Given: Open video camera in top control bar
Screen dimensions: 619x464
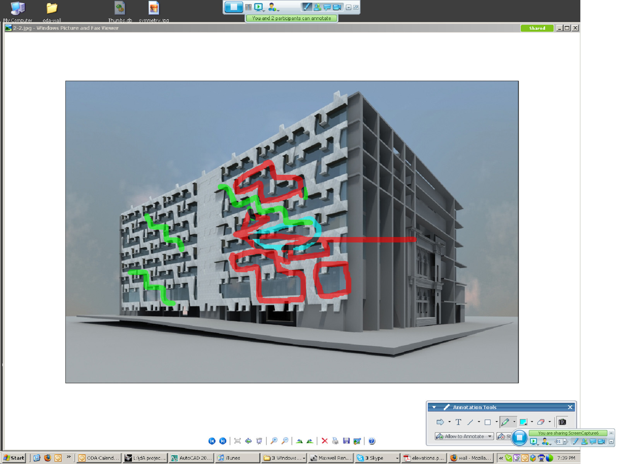Looking at the screenshot, I should (337, 7).
